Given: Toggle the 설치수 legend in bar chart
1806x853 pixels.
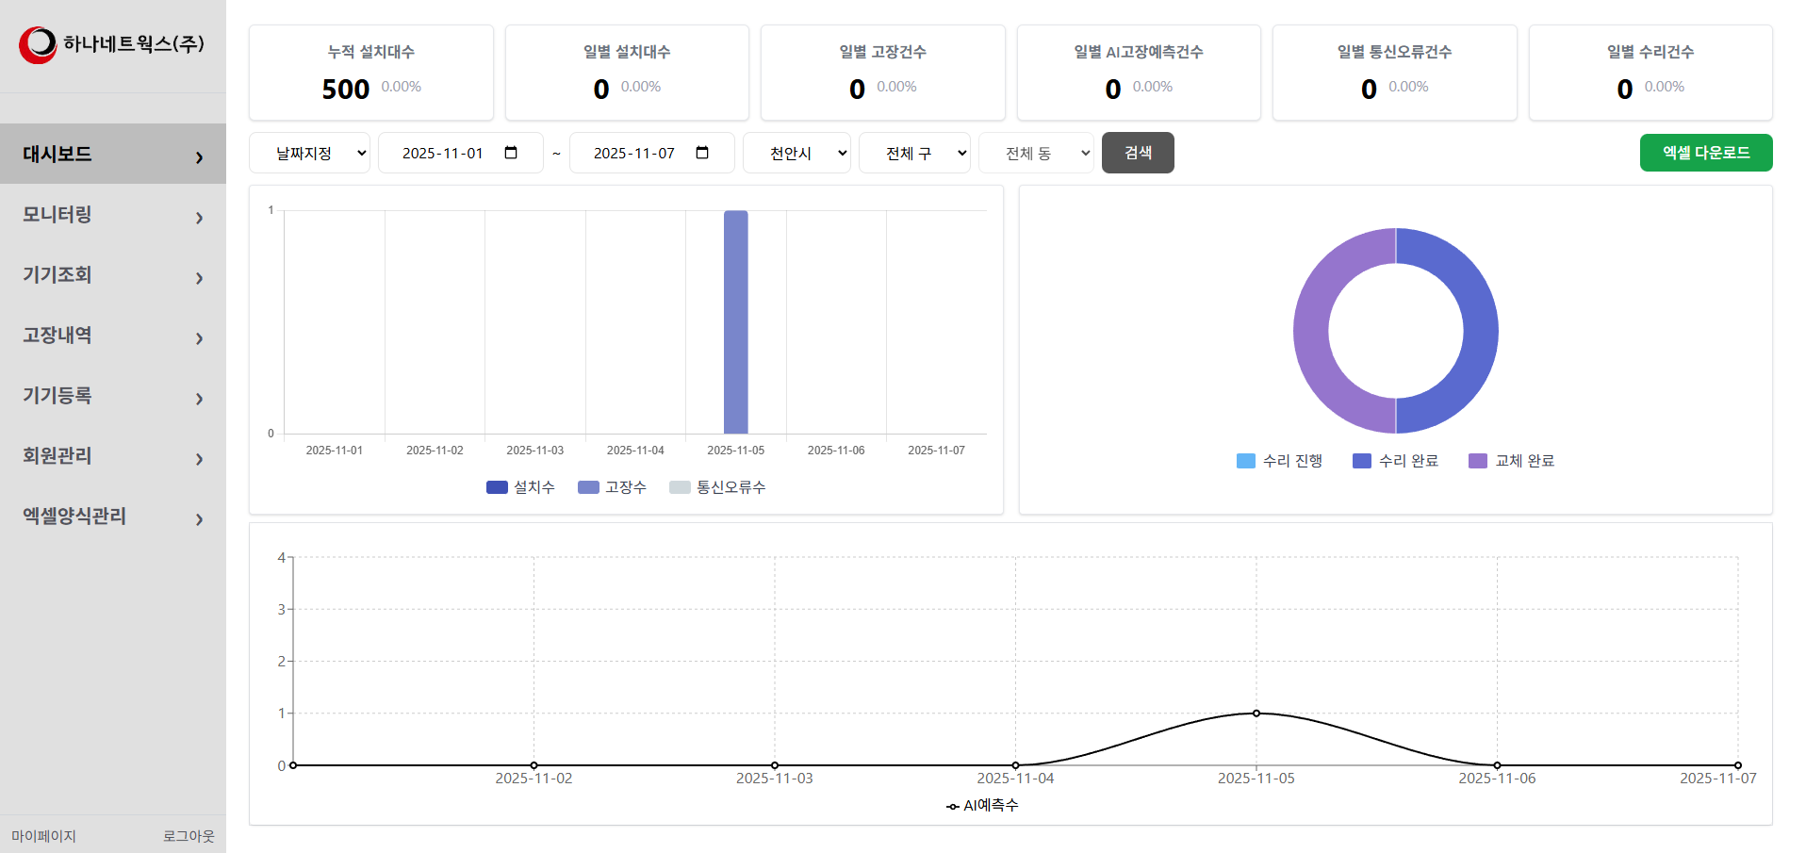Looking at the screenshot, I should pyautogui.click(x=520, y=487).
